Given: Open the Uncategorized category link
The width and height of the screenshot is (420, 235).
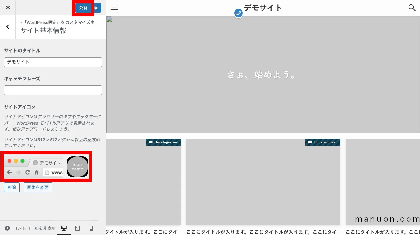Looking at the screenshot, I should [166, 142].
